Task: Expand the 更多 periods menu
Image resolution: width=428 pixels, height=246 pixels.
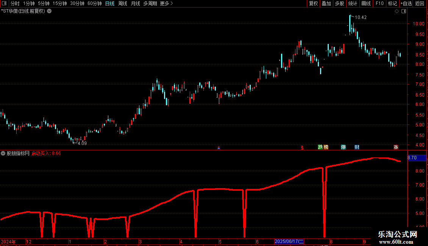Action: [166, 3]
